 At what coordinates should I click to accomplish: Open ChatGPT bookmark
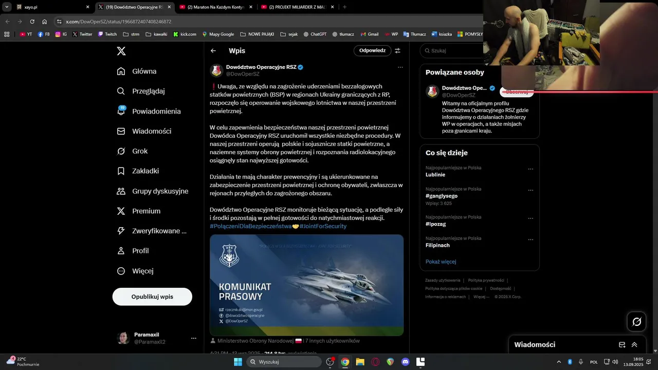[315, 34]
